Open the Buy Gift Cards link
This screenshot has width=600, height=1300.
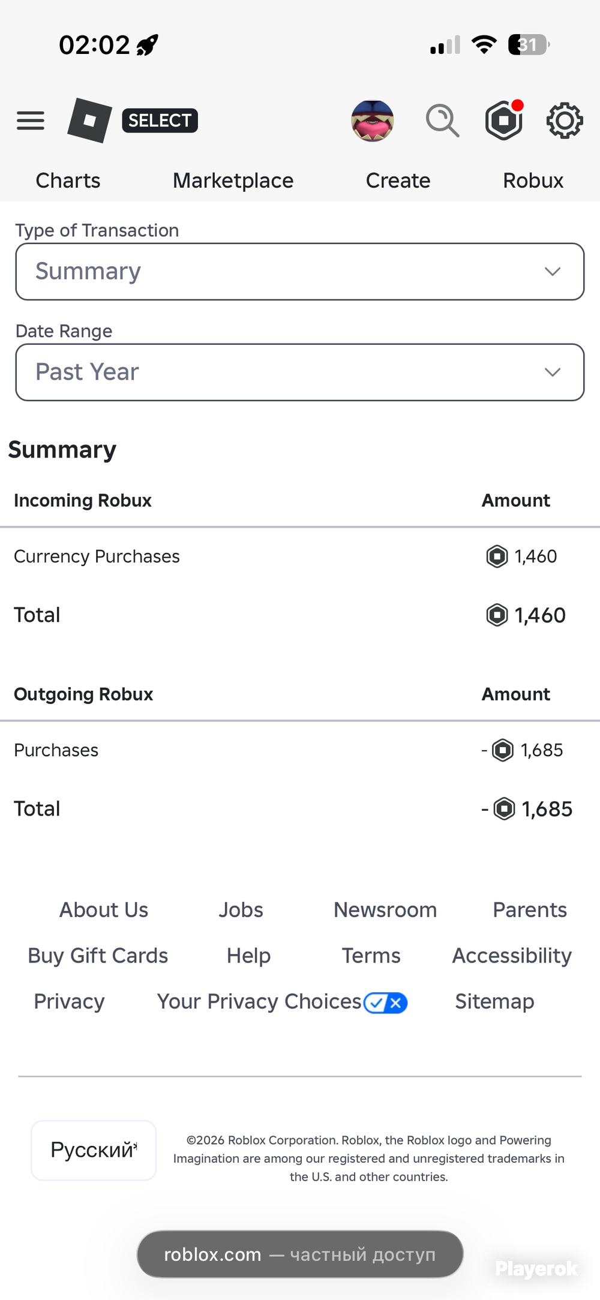tap(98, 956)
